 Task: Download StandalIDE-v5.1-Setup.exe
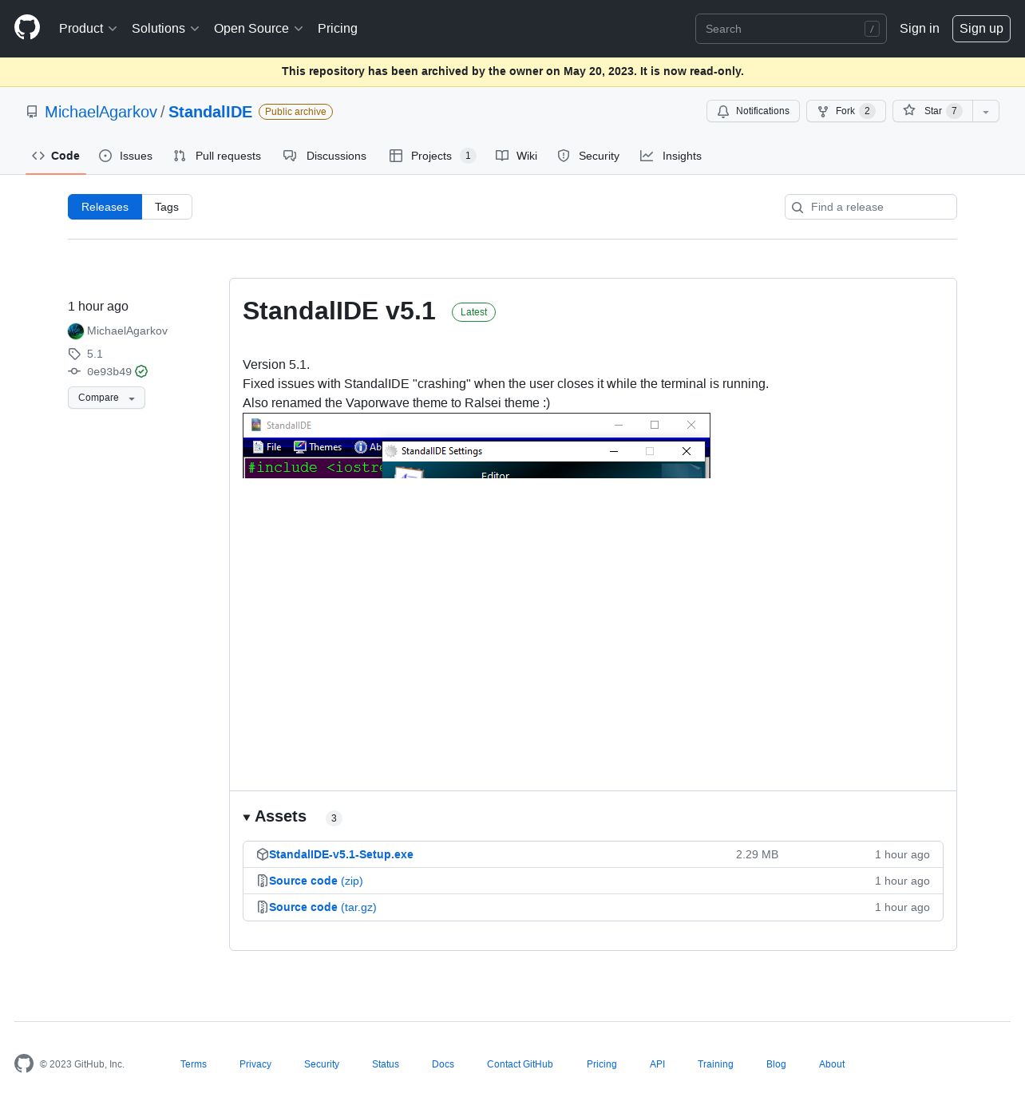(341, 854)
